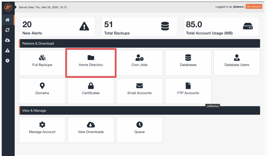Click the FTP Accounts tile
267x156 pixels.
(x=188, y=91)
